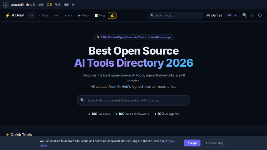Open the Privacy Policy link
Image resolution: width=267 pixels, height=150 pixels.
169,141
